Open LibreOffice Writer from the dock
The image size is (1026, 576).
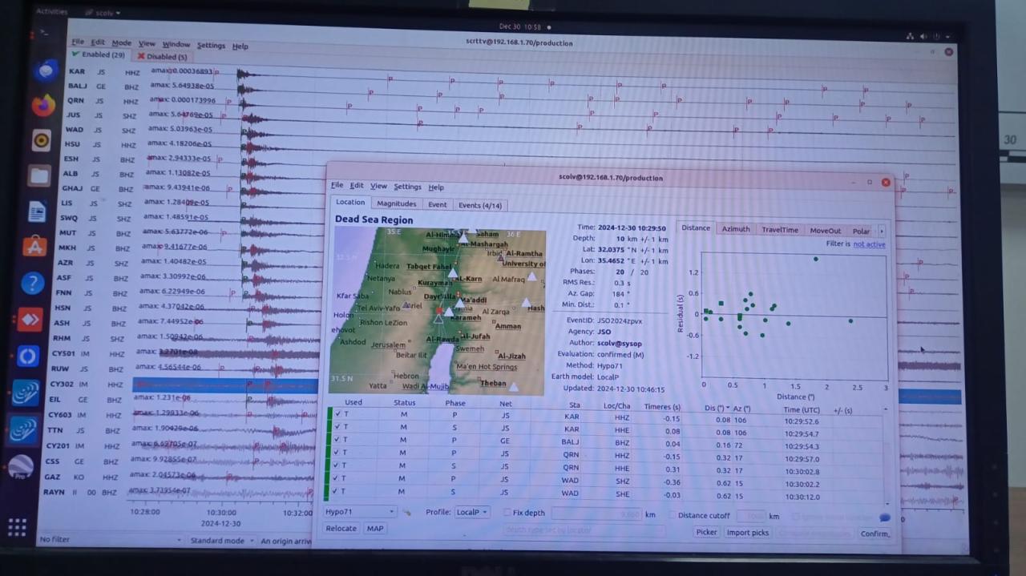tap(38, 211)
